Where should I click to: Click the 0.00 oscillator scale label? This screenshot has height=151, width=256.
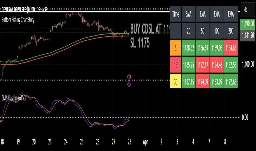[245, 118]
